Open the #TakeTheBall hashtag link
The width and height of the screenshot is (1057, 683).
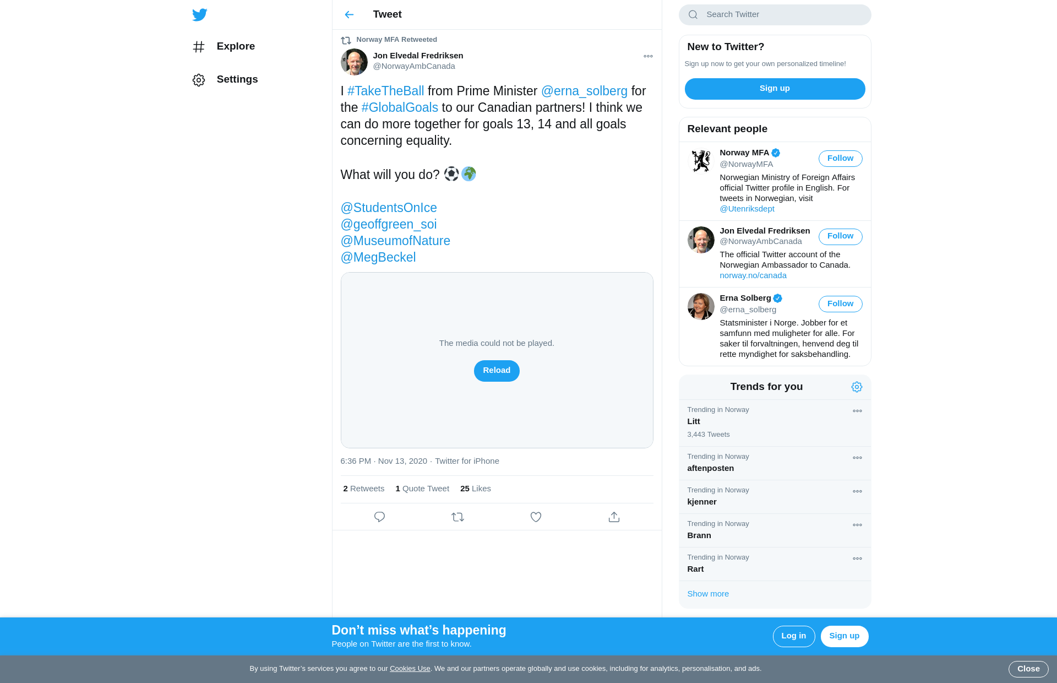tap(385, 91)
